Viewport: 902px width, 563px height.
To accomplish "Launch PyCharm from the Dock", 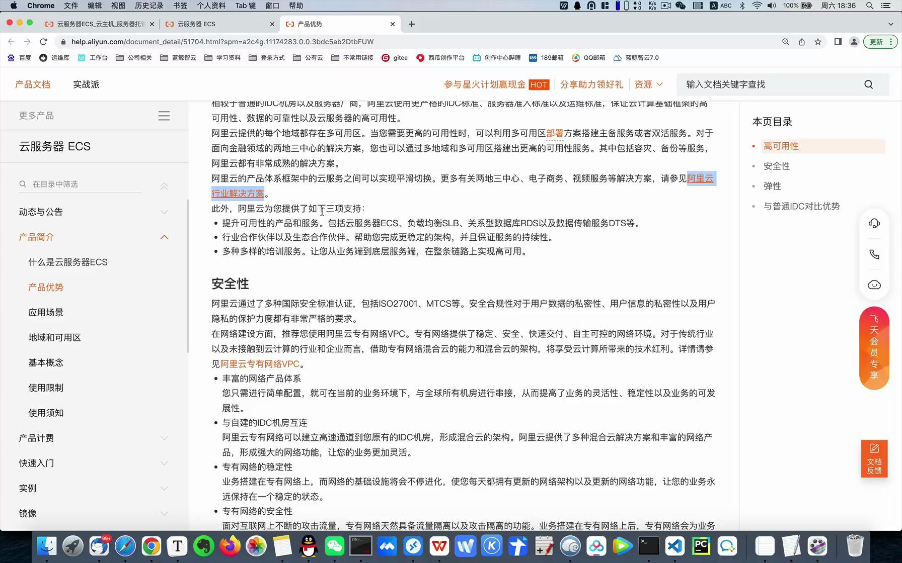I will [701, 546].
